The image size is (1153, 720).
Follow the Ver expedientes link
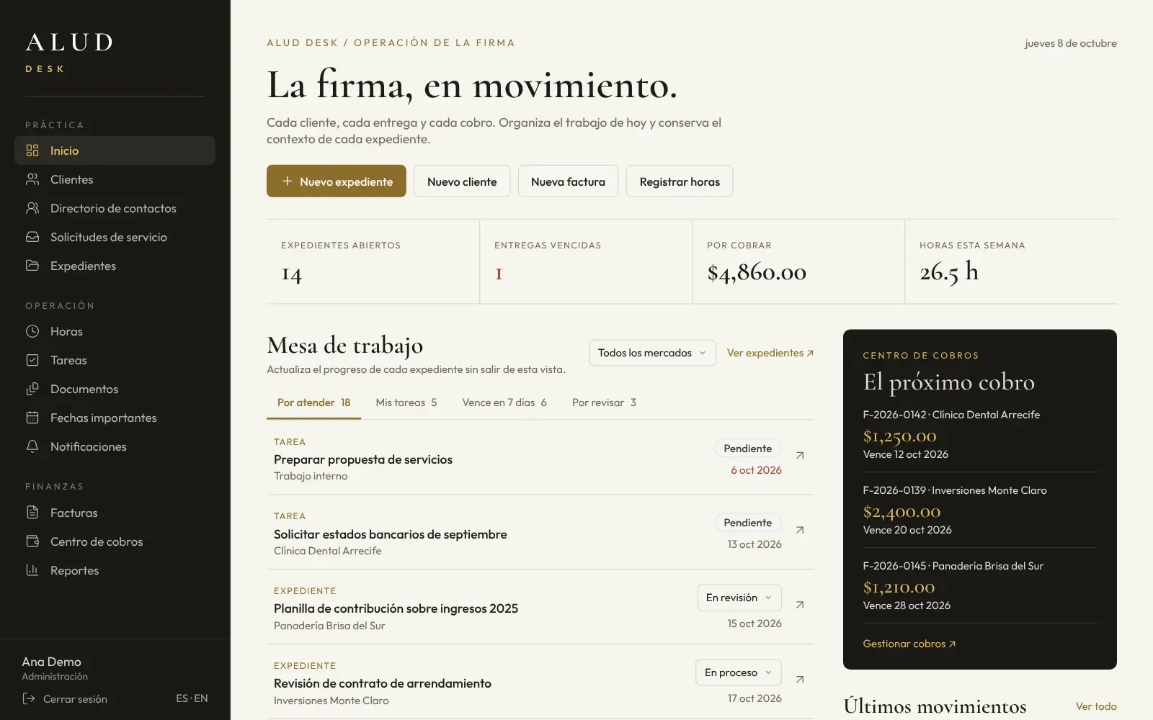pos(770,353)
